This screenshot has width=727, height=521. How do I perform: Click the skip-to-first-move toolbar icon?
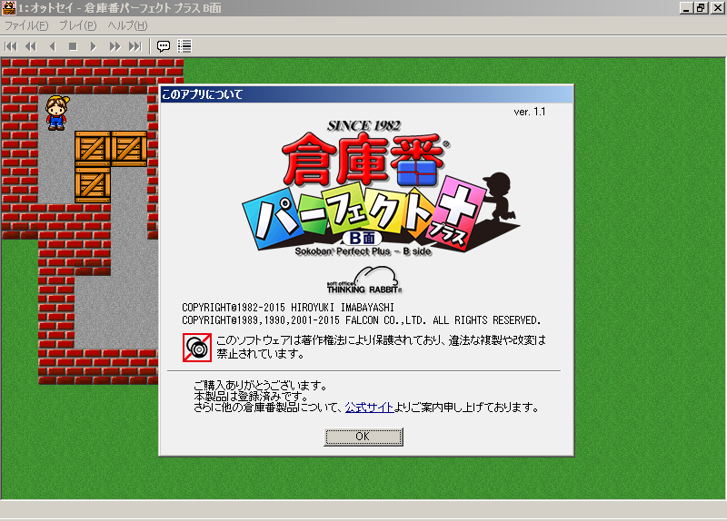[11, 45]
